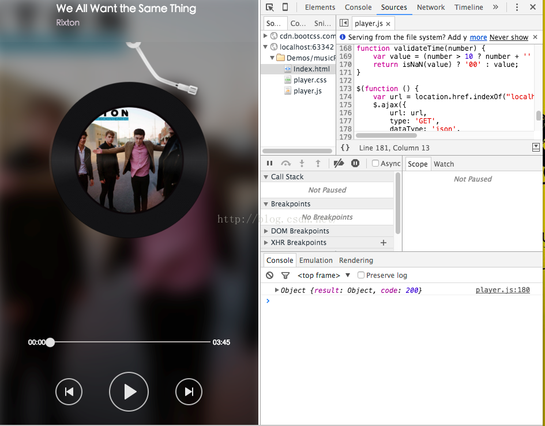Expand the logged Object in console

tap(277, 290)
